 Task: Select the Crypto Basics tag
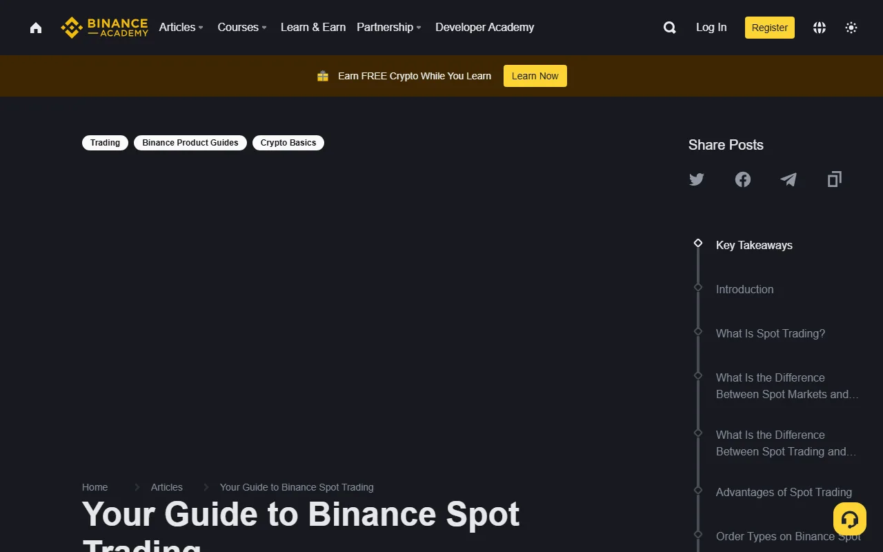[x=288, y=143]
